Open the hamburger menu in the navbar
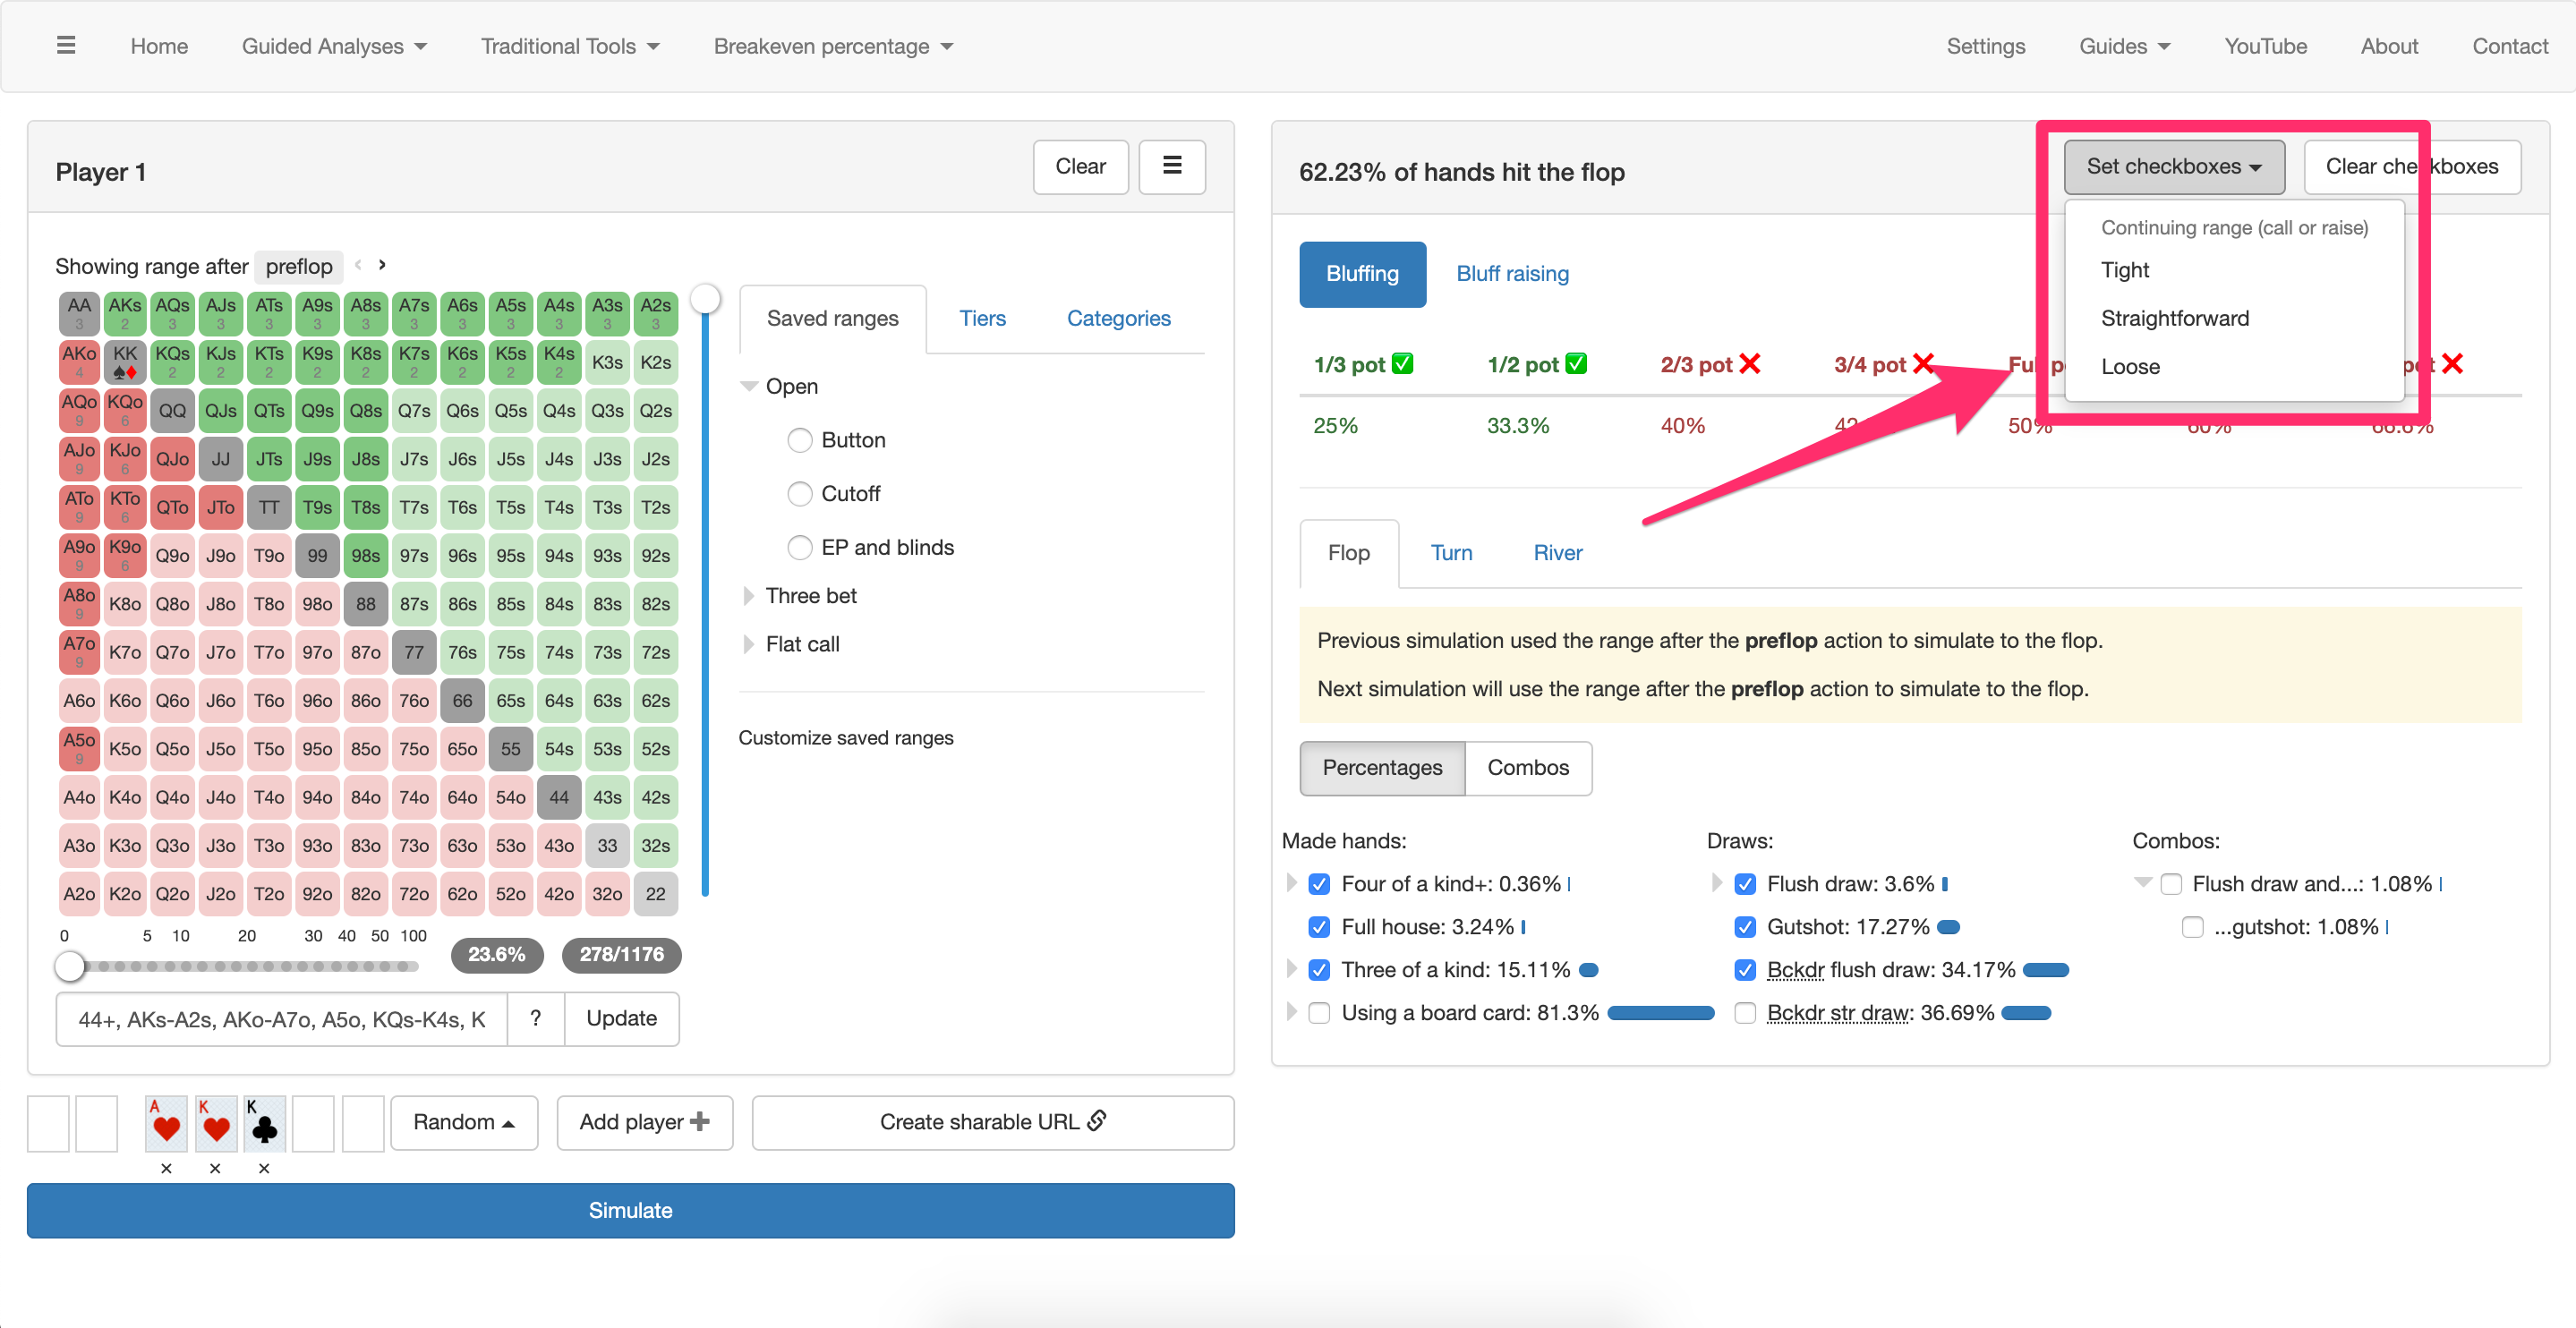The image size is (2576, 1328). coord(66,46)
